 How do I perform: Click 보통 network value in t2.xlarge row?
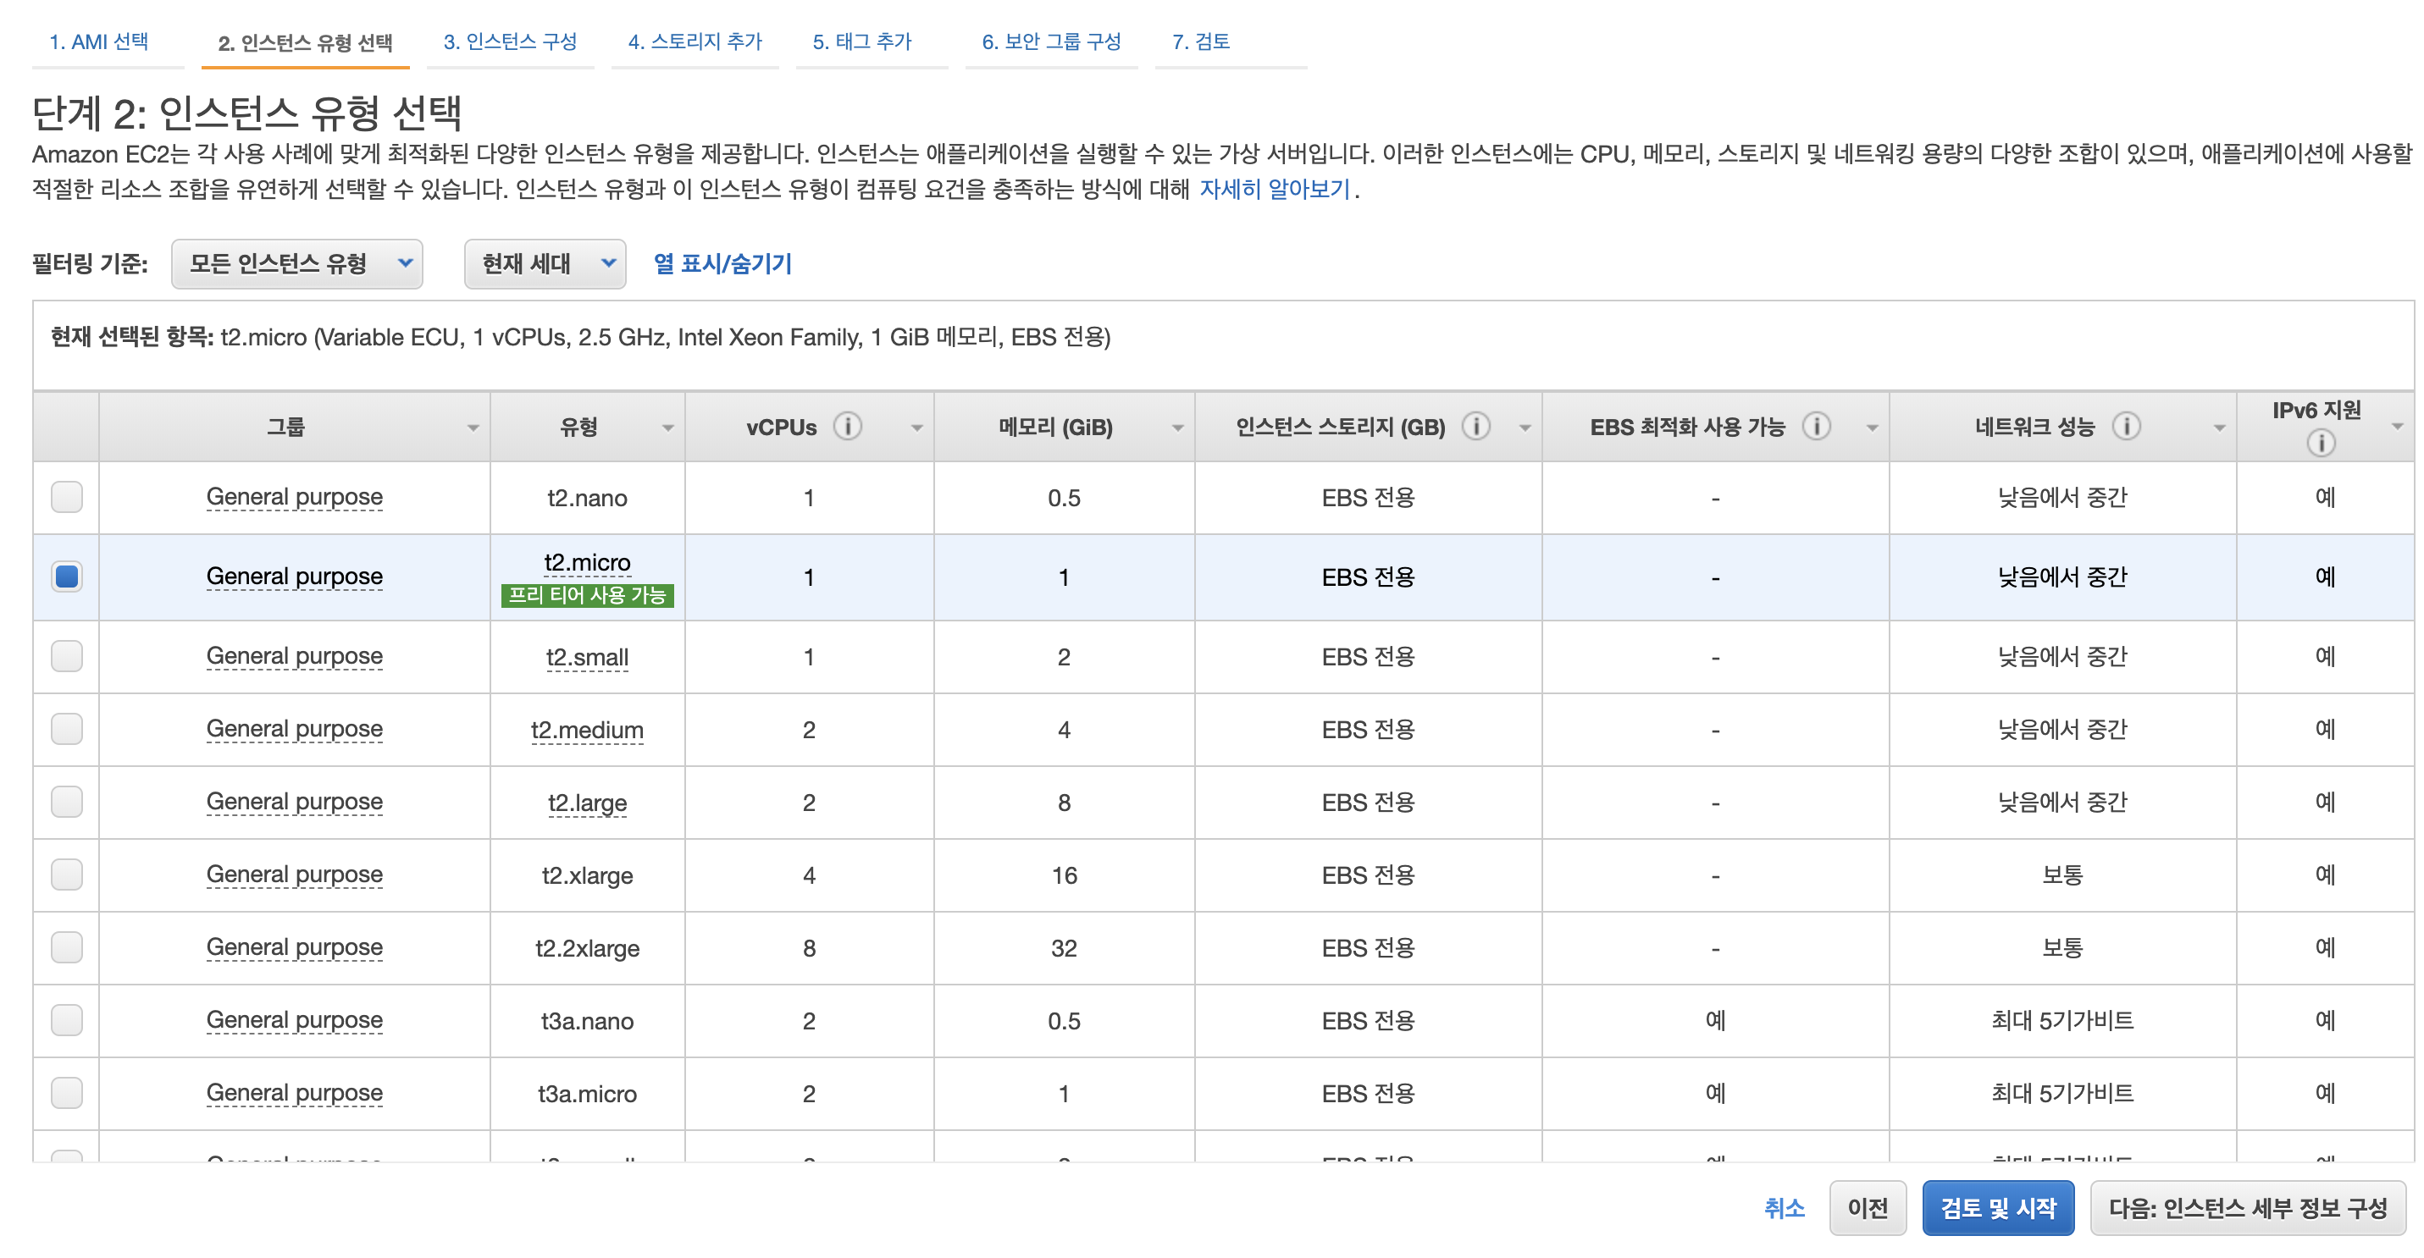(x=2062, y=875)
